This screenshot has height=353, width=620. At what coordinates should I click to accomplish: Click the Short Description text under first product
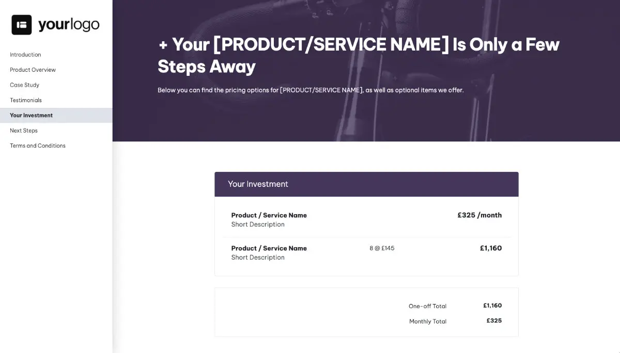pyautogui.click(x=258, y=224)
